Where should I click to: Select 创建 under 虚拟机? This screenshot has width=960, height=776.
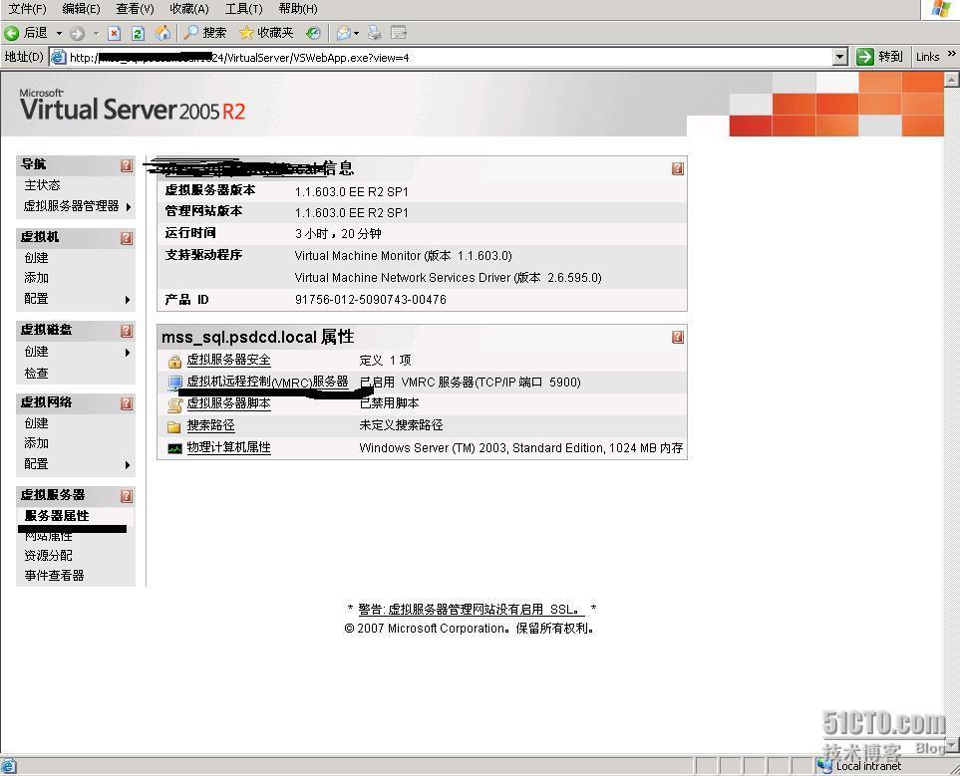click(36, 258)
